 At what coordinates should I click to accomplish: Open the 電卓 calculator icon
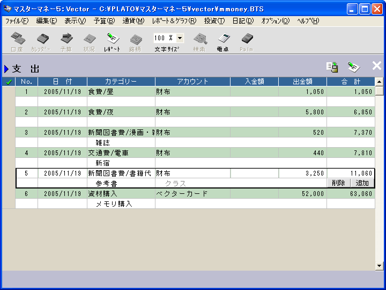pos(223,41)
